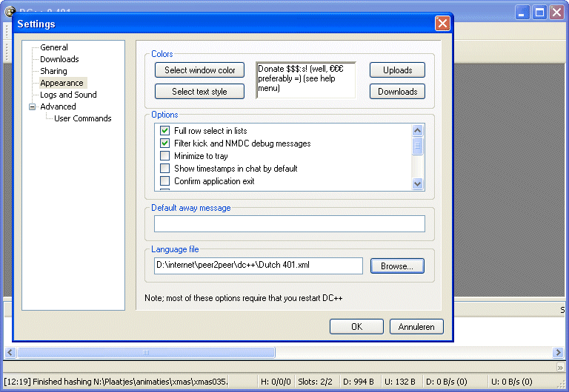Collapse the Advanced tree node
Screen dimensions: 569x392
33,107
